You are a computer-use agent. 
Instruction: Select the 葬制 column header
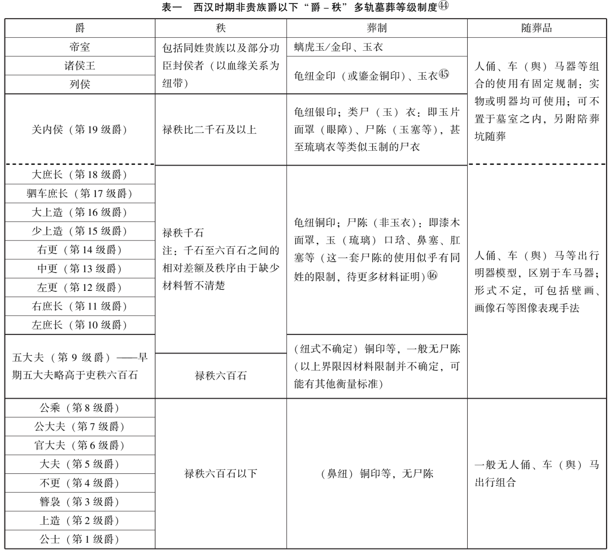(377, 28)
